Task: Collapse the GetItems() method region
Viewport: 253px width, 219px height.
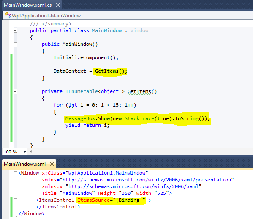Action: pos(15,92)
